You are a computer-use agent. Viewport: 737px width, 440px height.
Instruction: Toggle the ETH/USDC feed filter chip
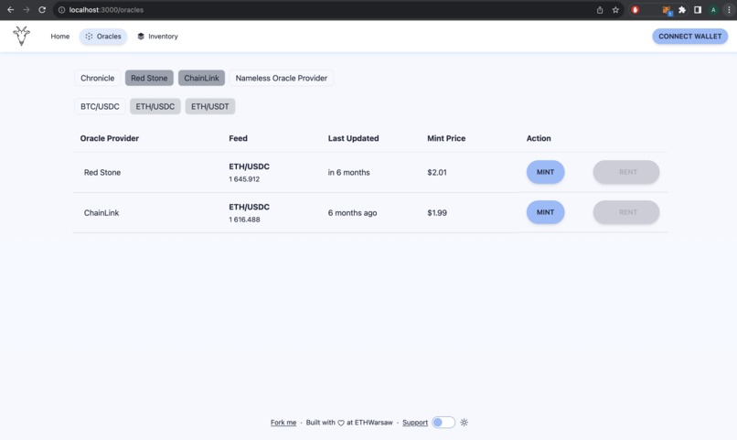[x=155, y=106]
